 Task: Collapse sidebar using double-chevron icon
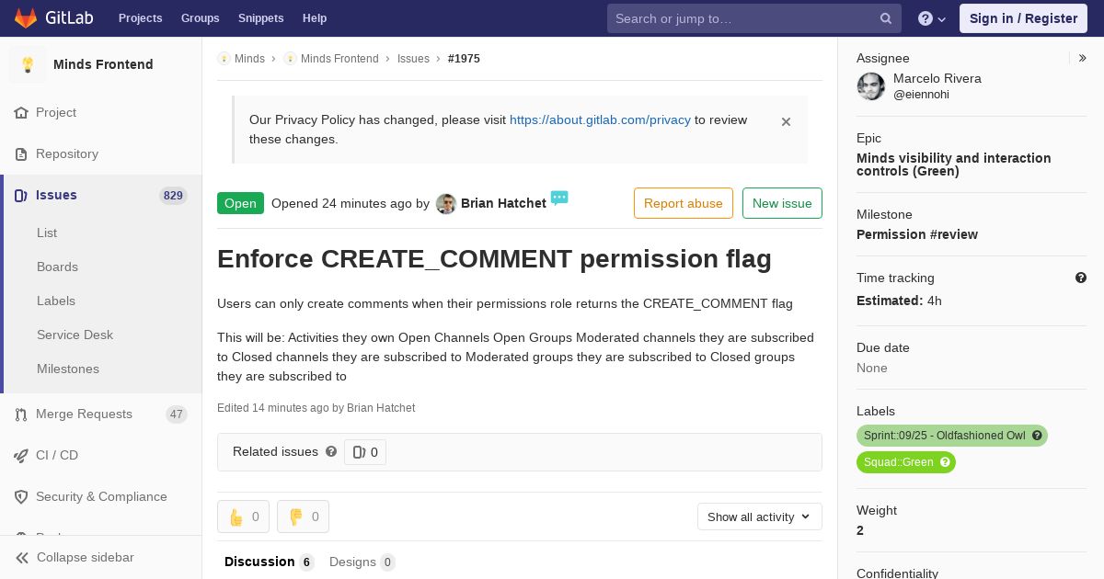click(22, 558)
